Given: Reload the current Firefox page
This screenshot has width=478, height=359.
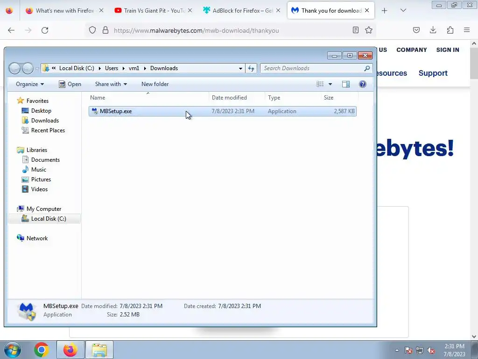Looking at the screenshot, I should [45, 30].
